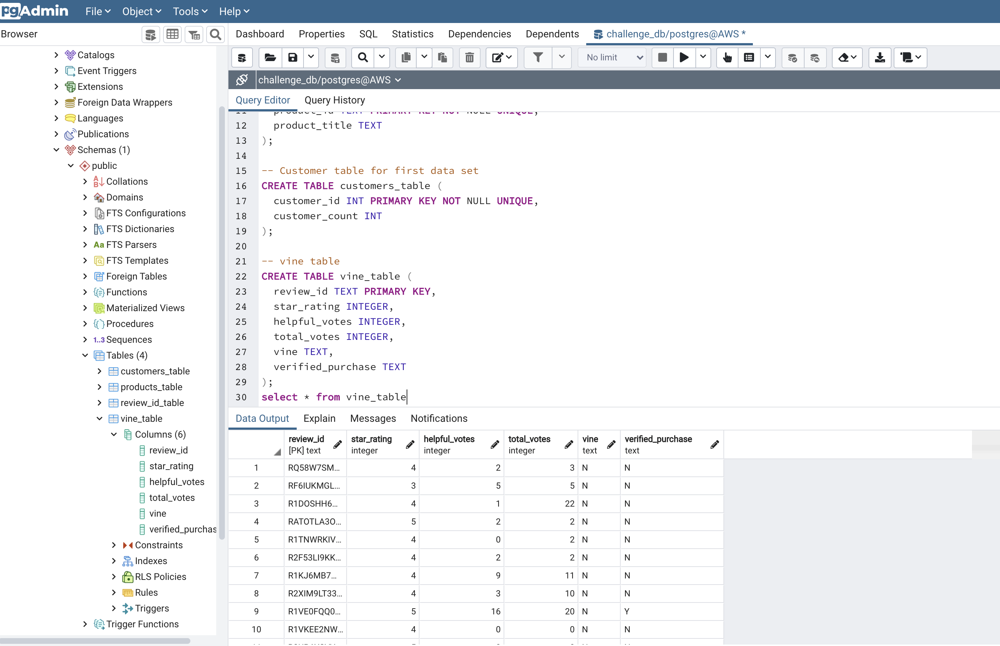Switch to the Query History tab
This screenshot has width=1000, height=646.
point(335,100)
